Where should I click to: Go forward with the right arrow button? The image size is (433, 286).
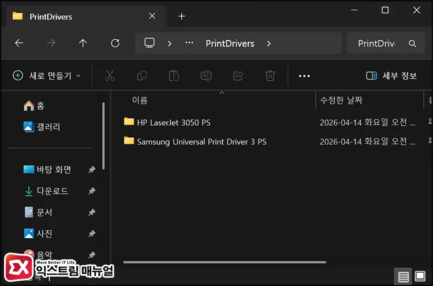tap(51, 43)
